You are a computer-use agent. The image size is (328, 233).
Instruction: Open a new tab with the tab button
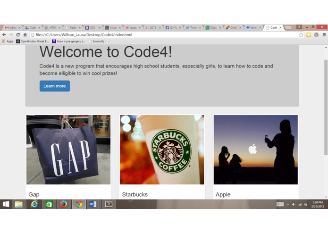[x=288, y=27]
